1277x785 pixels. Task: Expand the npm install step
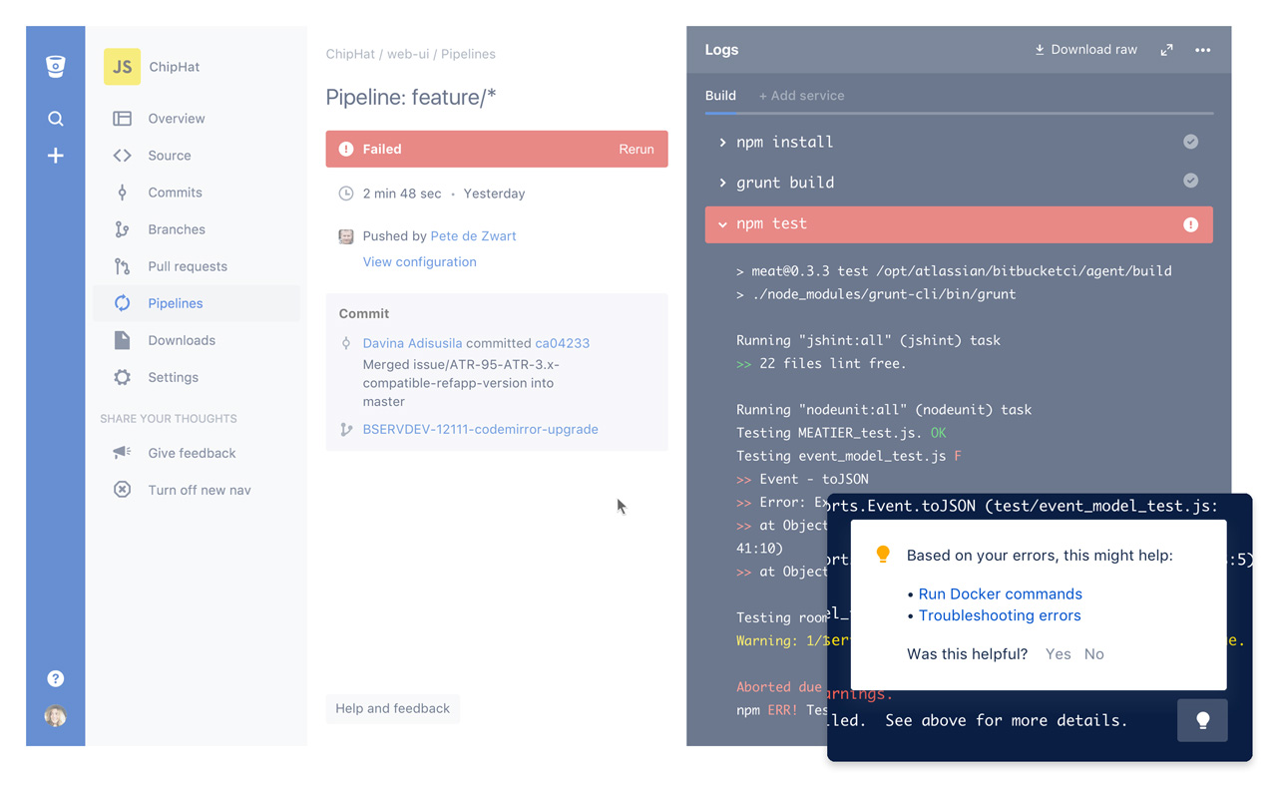coord(722,143)
